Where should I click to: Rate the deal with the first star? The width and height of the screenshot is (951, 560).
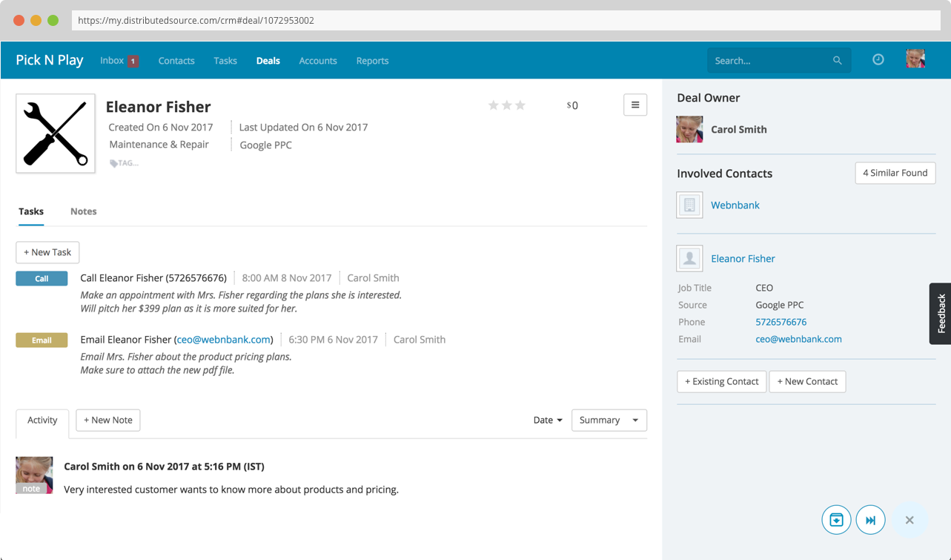pyautogui.click(x=493, y=105)
